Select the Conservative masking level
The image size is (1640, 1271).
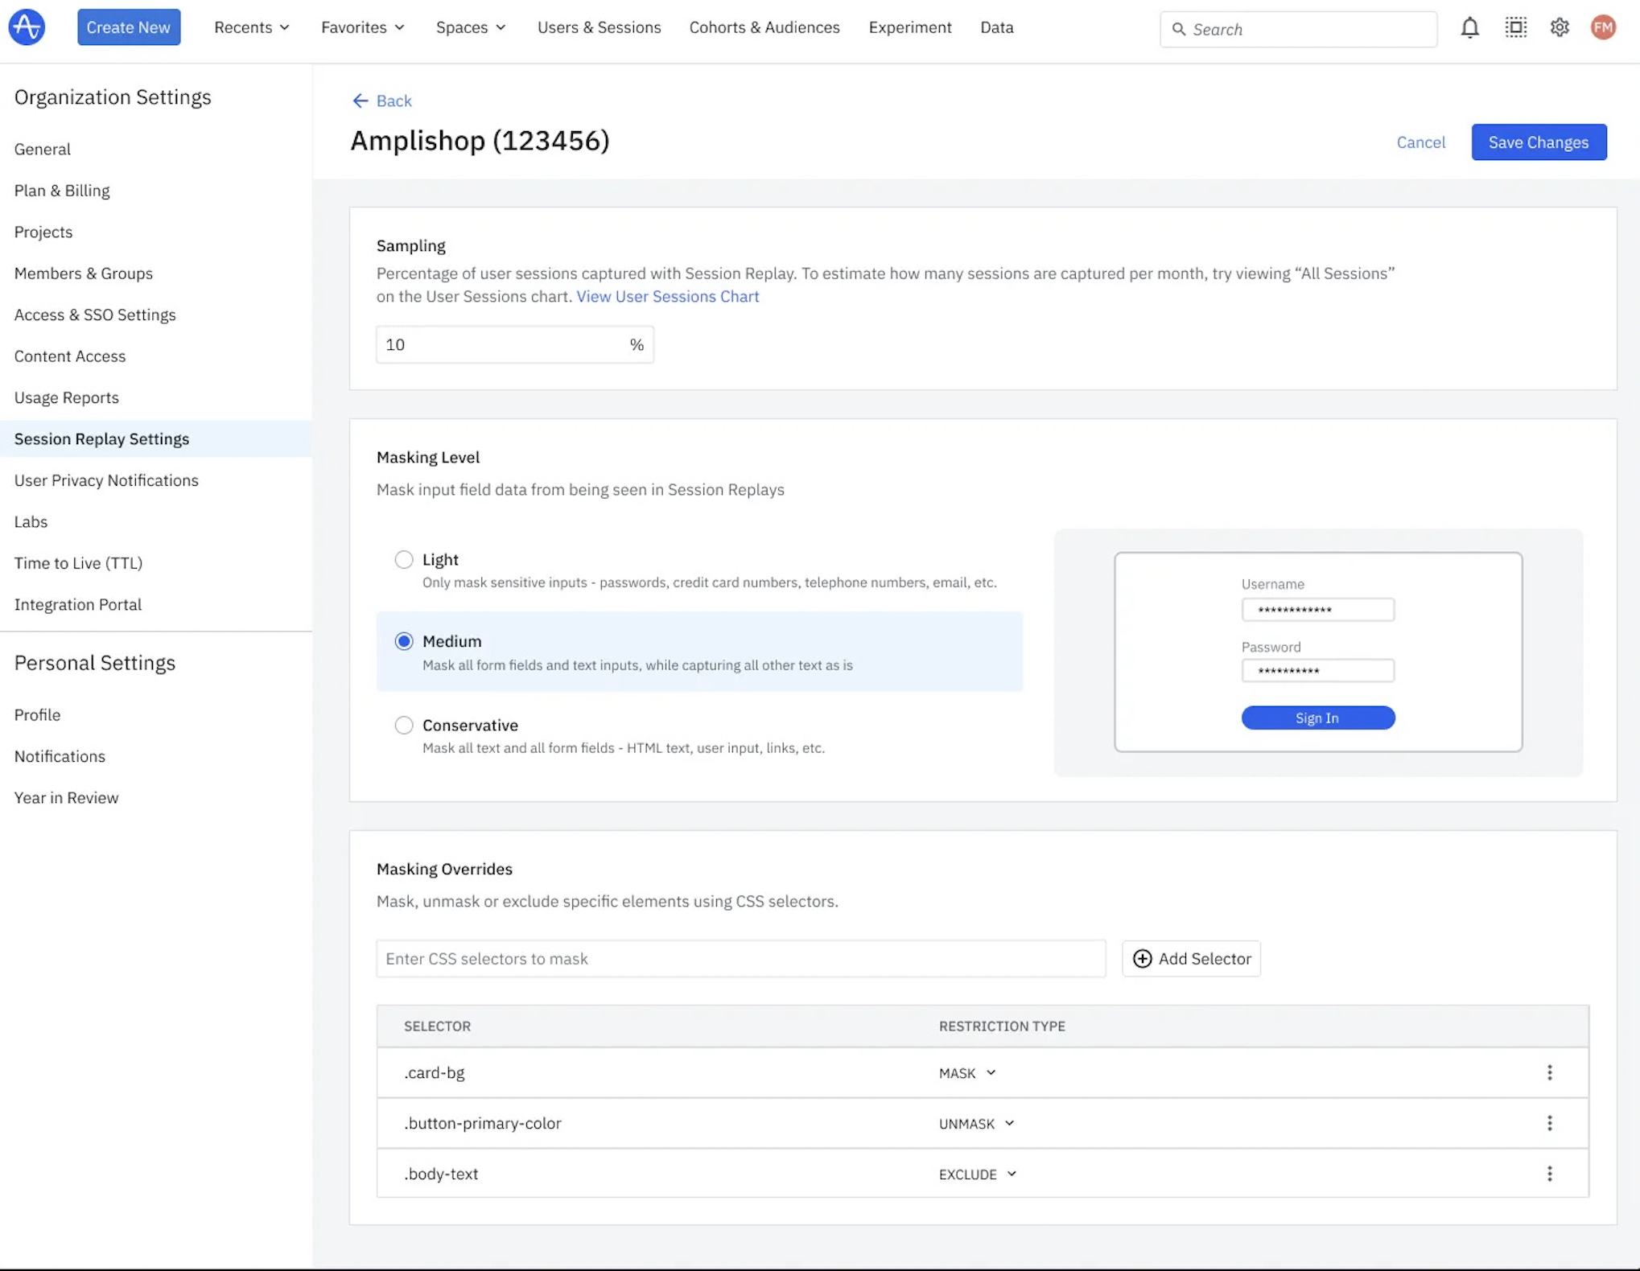pyautogui.click(x=404, y=726)
